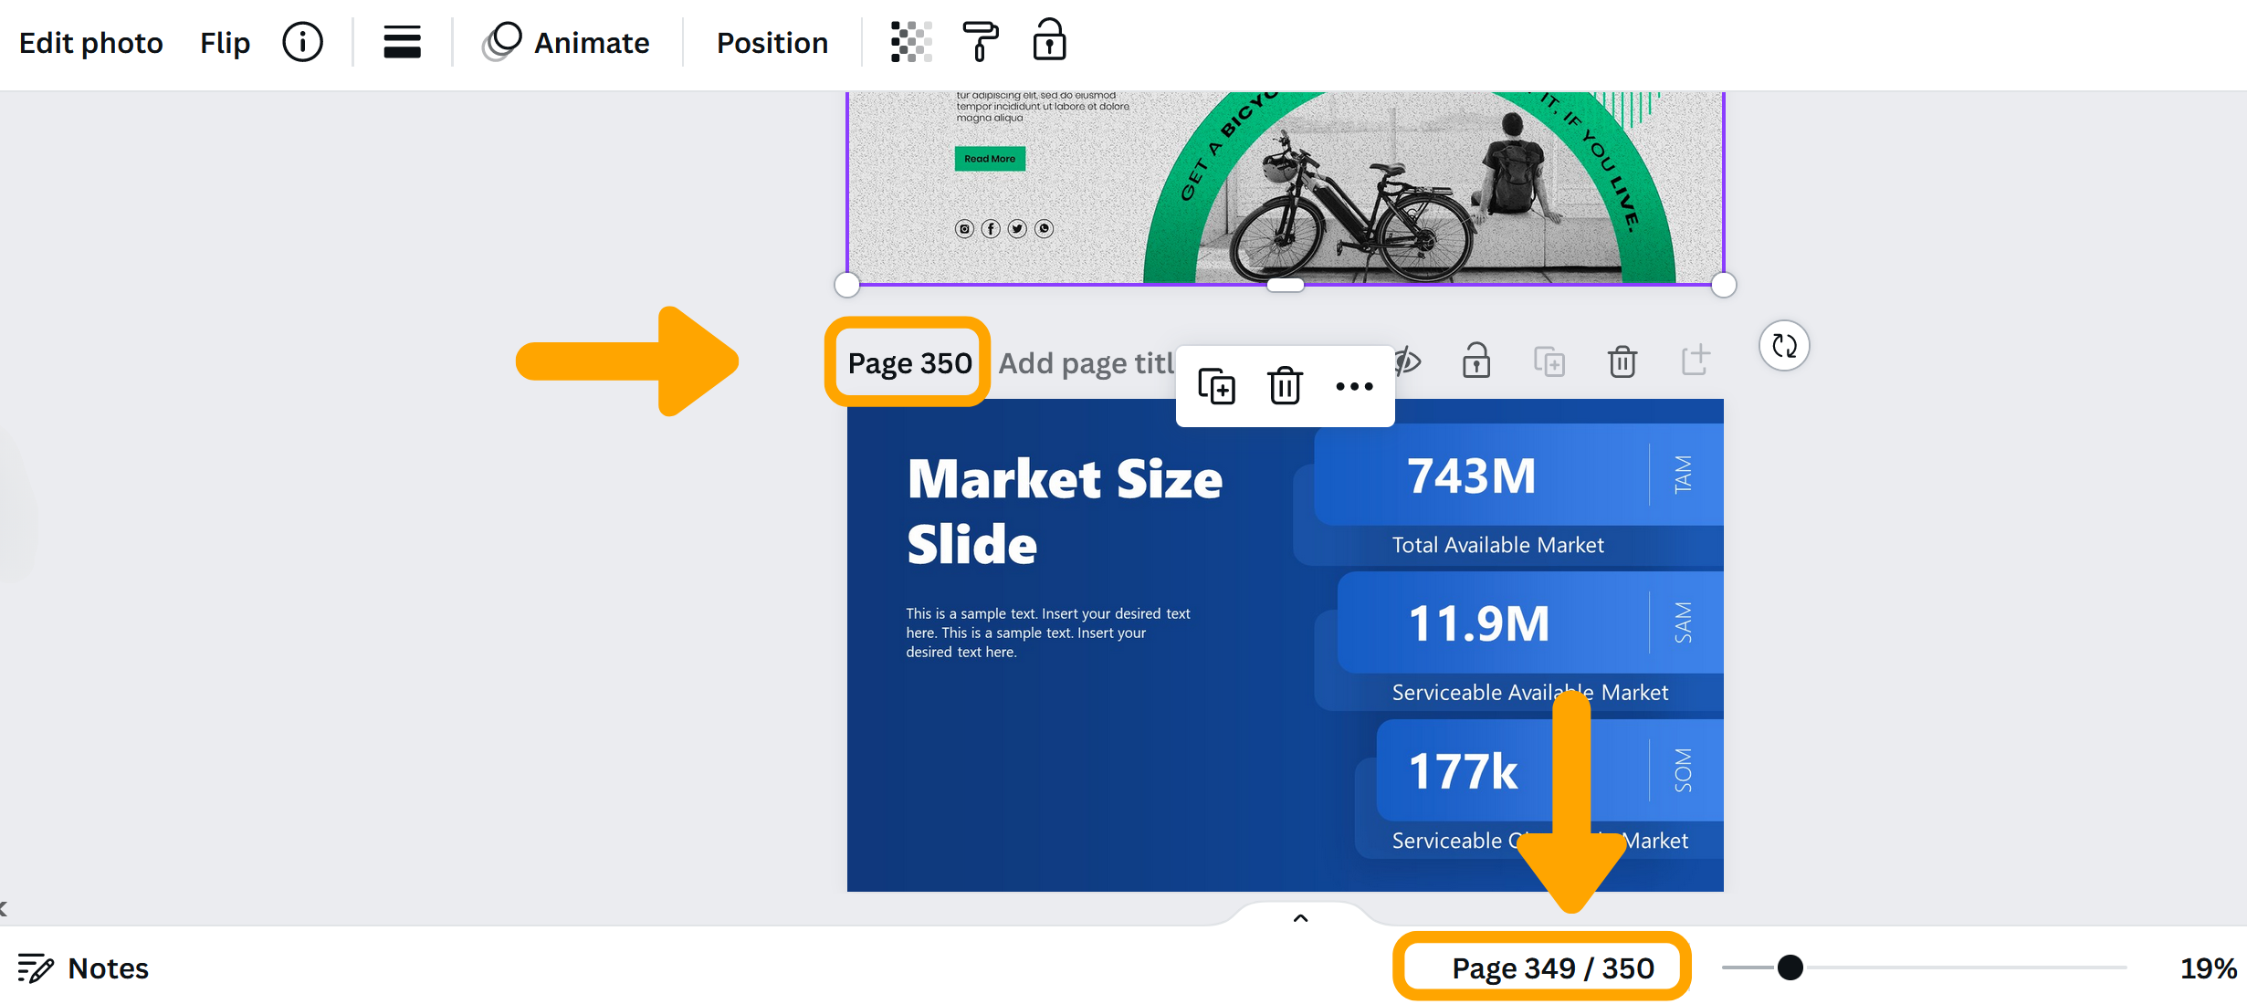Click the green Read More button on page 349
The image size is (2247, 1004).
click(990, 159)
